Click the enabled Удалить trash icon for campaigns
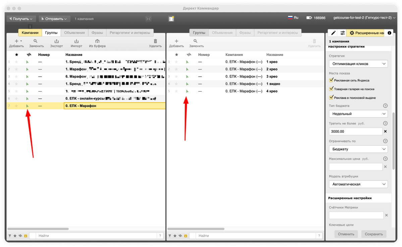The width and height of the screenshot is (402, 247). (x=155, y=41)
